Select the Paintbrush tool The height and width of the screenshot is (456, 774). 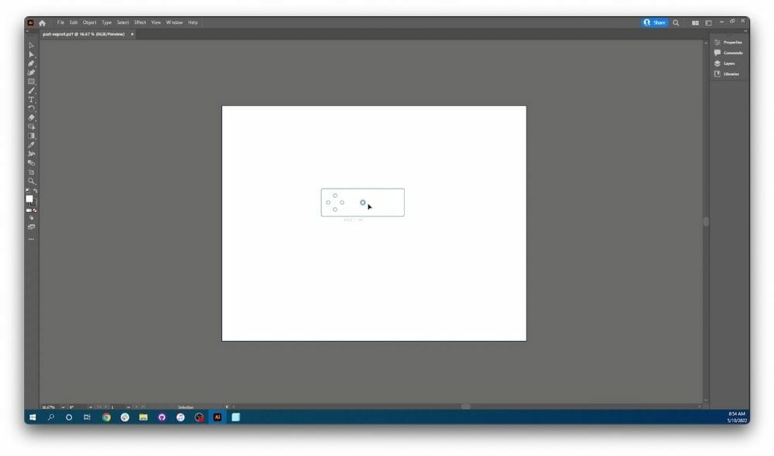tap(31, 90)
